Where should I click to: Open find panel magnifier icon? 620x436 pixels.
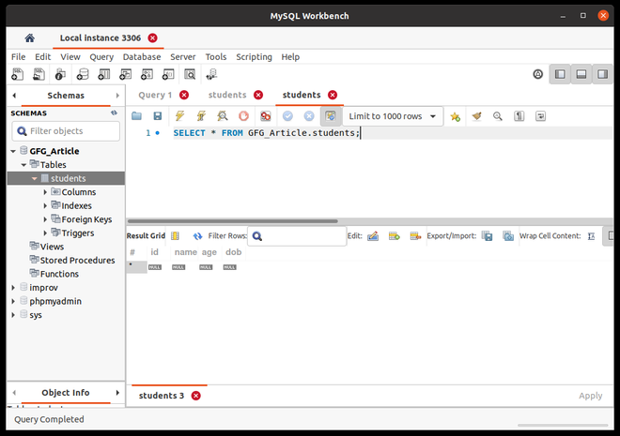(x=498, y=116)
